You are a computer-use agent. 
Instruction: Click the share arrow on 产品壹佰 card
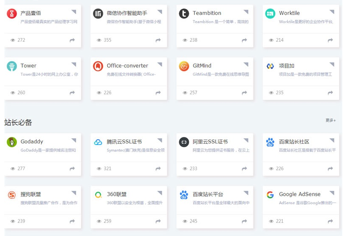pos(72,40)
